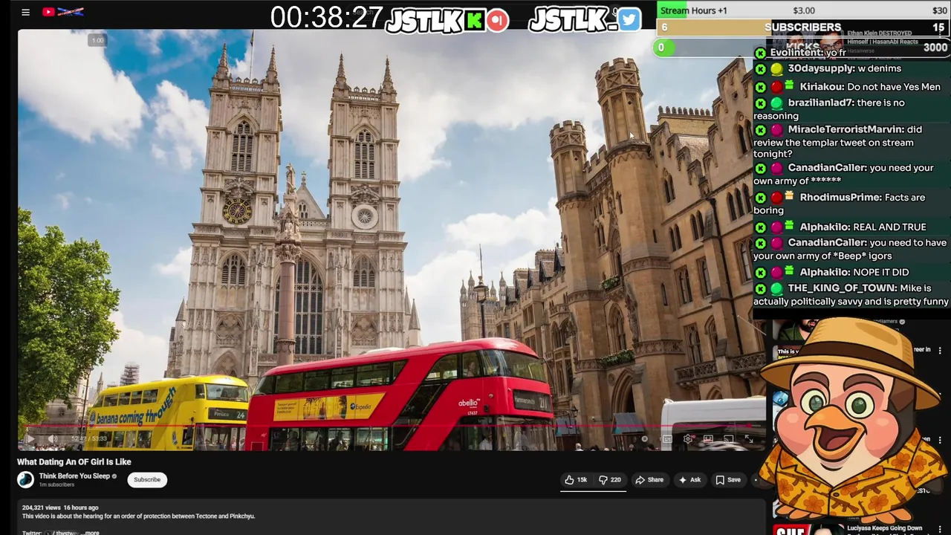This screenshot has width=951, height=535.
Task: Select username Kiriakou in chat
Action: coord(821,87)
